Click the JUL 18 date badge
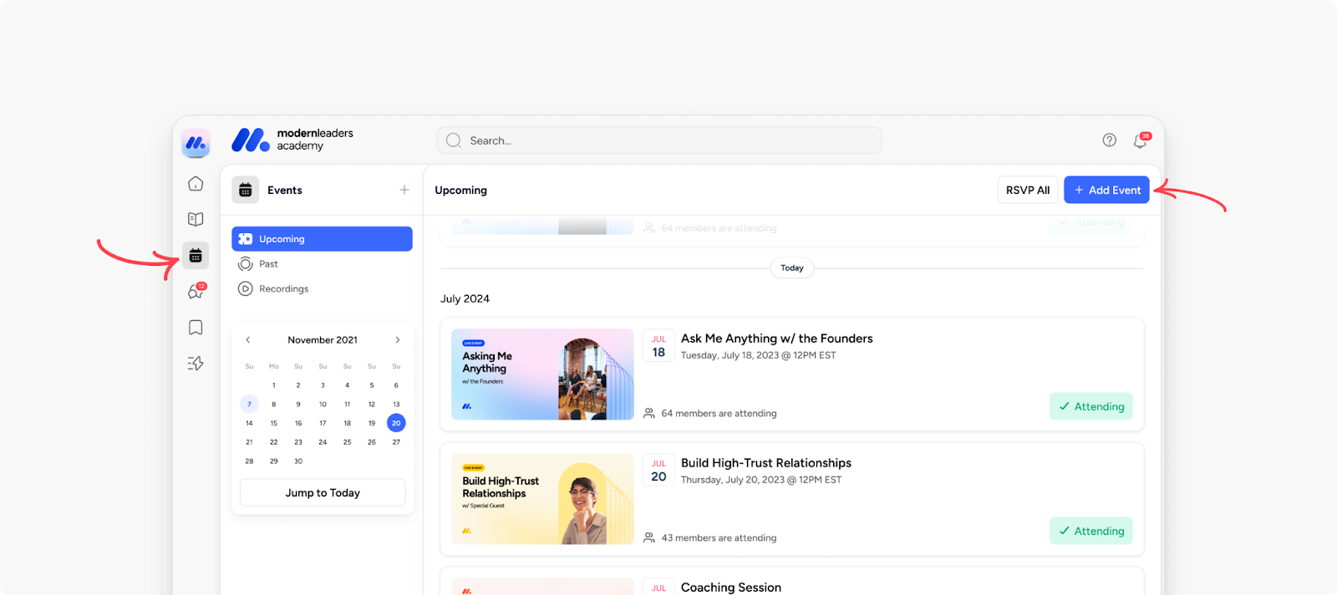The image size is (1337, 595). coord(658,347)
